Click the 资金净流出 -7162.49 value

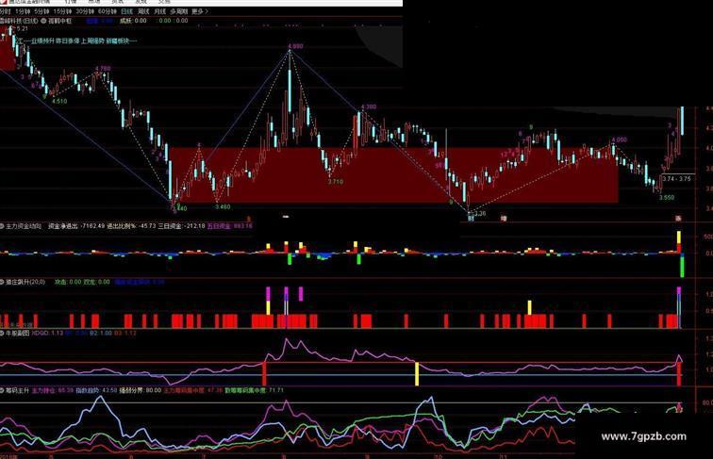coord(76,226)
